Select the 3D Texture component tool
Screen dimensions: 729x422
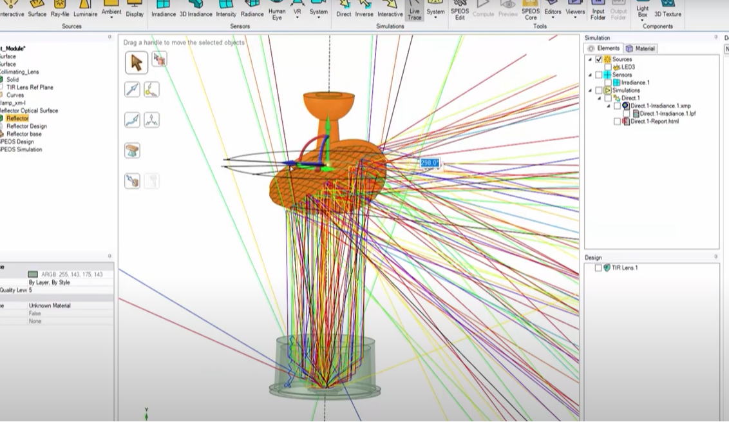[x=667, y=10]
